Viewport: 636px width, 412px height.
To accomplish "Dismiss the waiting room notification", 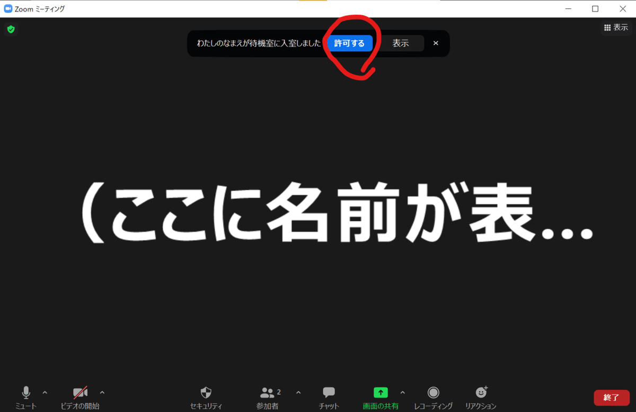I will point(436,43).
